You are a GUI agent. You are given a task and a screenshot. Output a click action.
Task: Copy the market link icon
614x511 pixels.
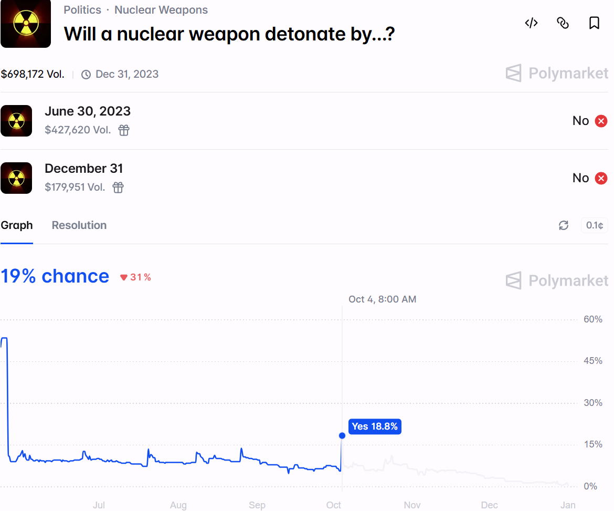point(563,23)
